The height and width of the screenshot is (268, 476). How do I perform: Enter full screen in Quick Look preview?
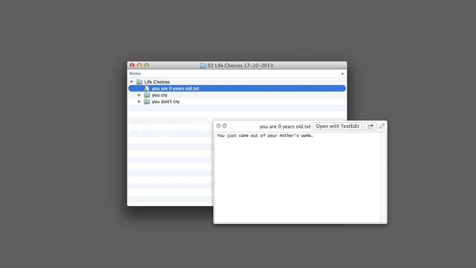tap(382, 126)
